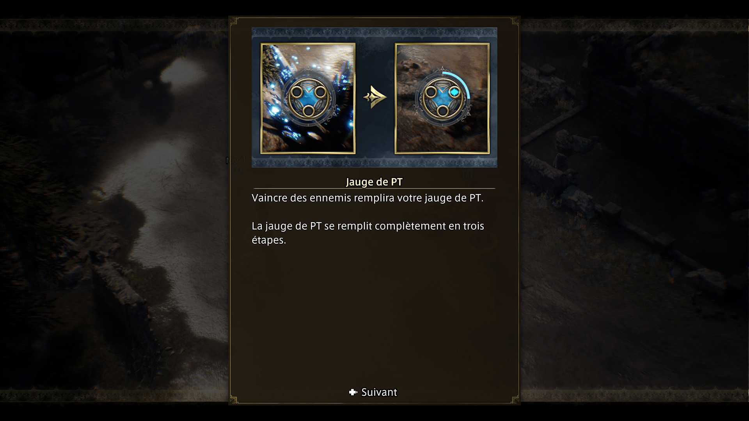The height and width of the screenshot is (421, 749).
Task: Click the top-right empty orb in left gauge
Action: [320, 92]
